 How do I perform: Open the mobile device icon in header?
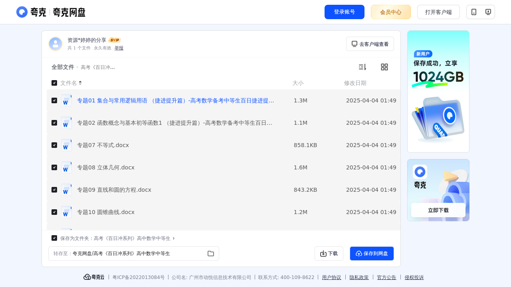pyautogui.click(x=474, y=12)
